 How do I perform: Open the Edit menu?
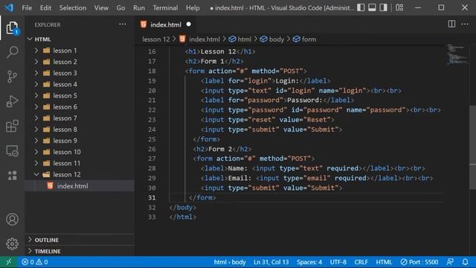click(45, 8)
